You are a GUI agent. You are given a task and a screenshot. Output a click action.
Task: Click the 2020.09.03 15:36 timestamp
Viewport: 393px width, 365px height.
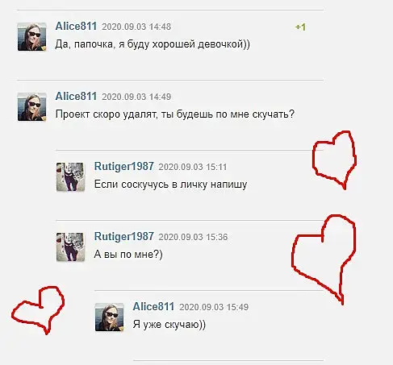click(193, 237)
